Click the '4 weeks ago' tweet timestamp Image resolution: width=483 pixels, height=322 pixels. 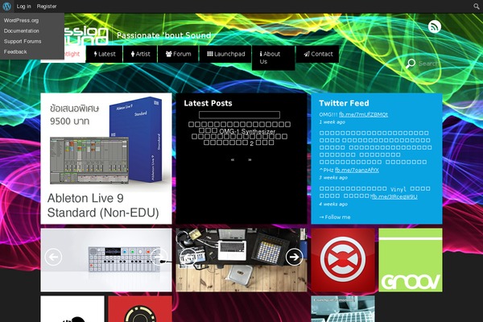click(x=333, y=204)
